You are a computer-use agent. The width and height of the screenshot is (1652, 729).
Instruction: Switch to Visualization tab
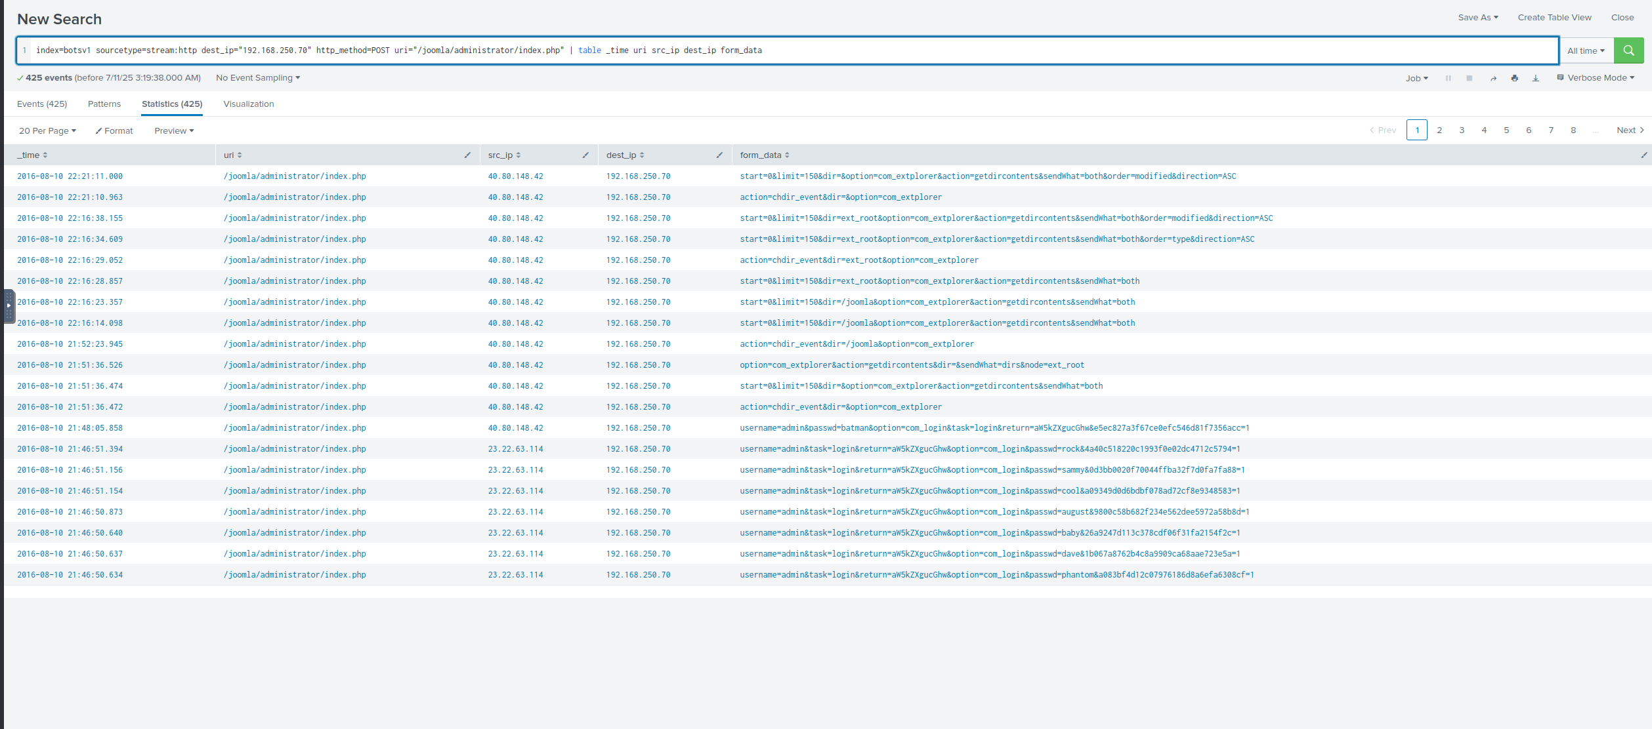coord(249,104)
